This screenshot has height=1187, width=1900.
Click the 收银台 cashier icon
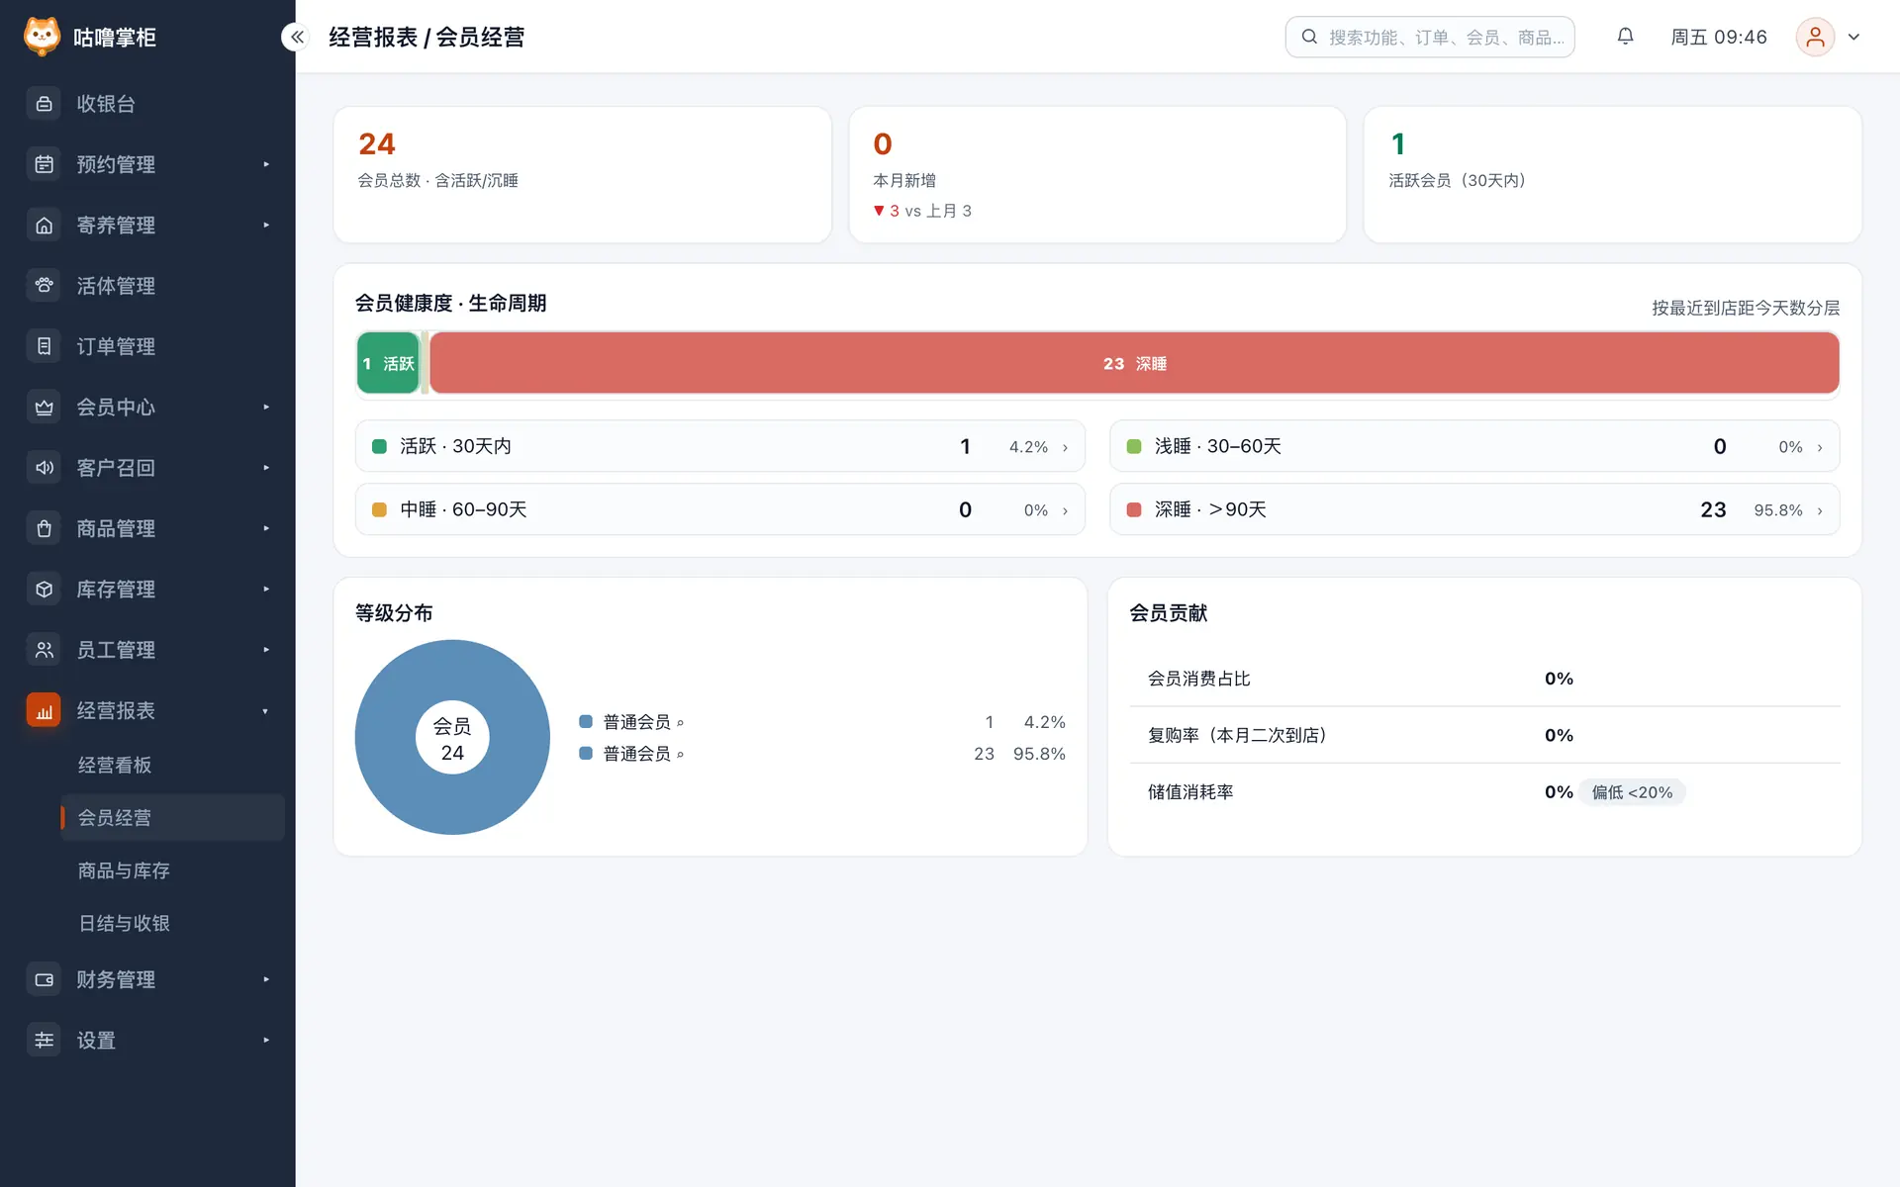tap(44, 104)
